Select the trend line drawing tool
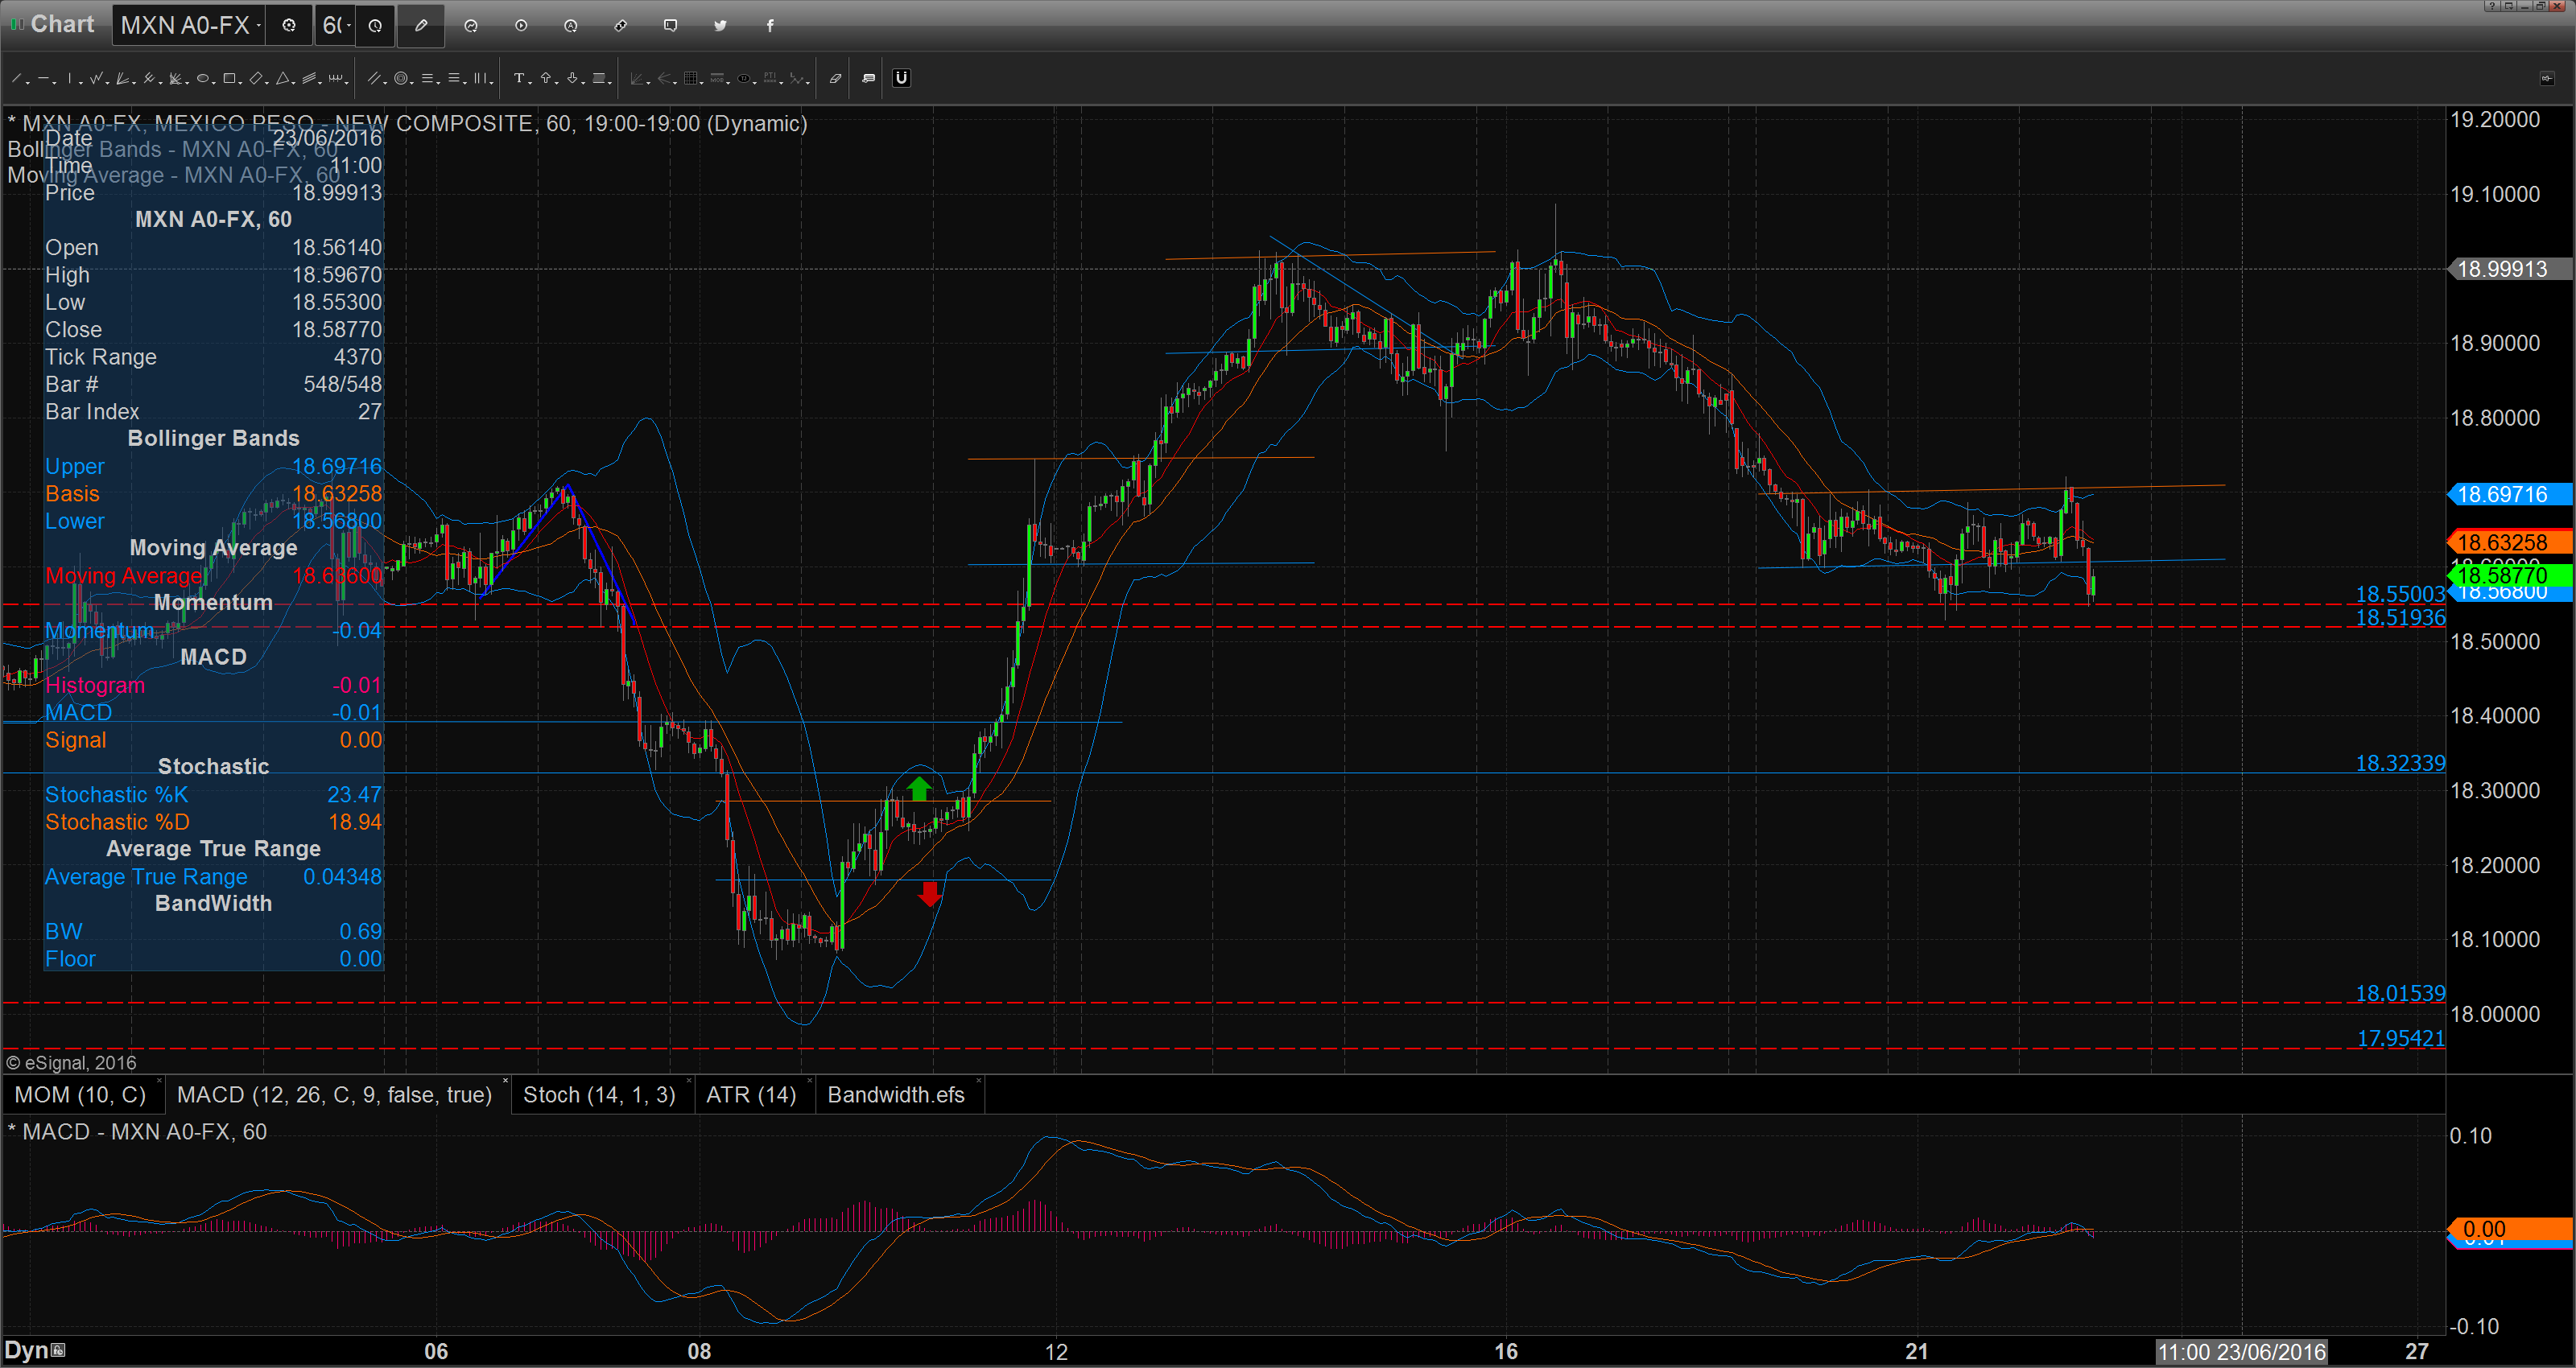2576x1368 pixels. (x=16, y=78)
